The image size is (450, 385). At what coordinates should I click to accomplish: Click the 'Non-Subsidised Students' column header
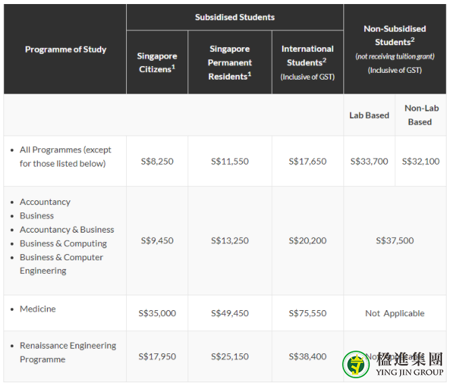click(395, 49)
